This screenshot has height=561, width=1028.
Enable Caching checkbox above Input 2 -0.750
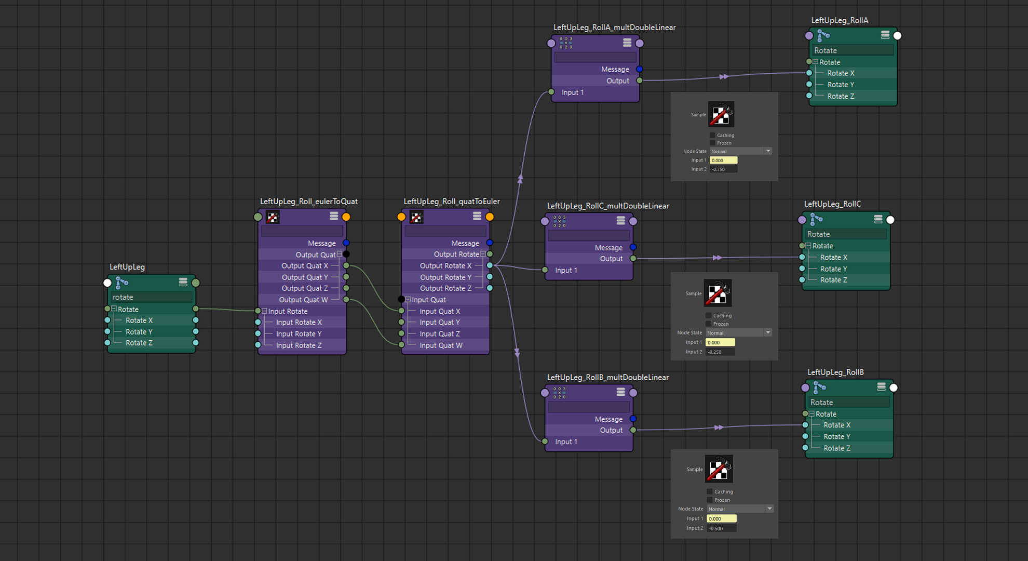click(713, 135)
